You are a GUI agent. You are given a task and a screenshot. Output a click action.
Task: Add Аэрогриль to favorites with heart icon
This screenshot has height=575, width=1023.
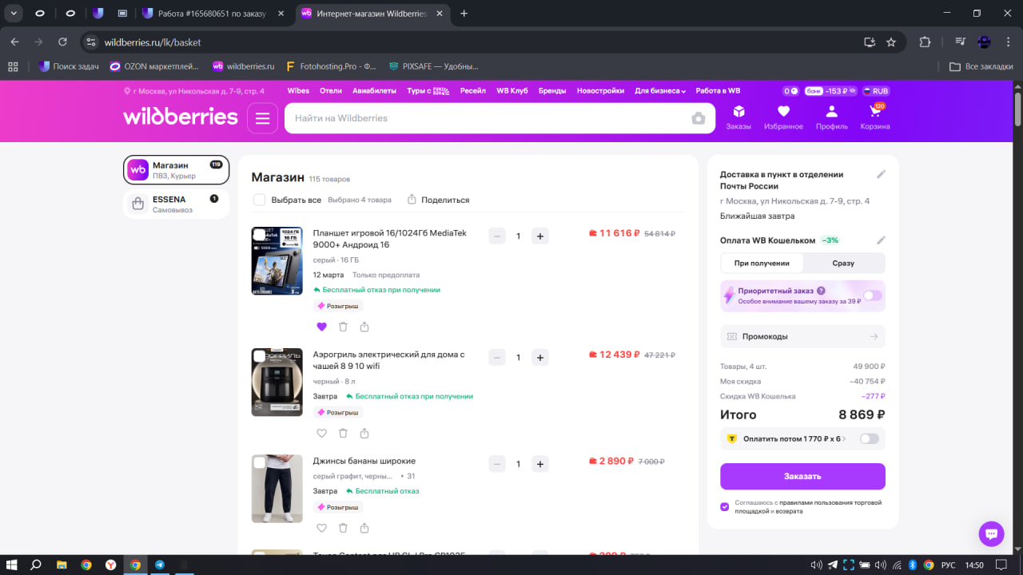coord(322,433)
